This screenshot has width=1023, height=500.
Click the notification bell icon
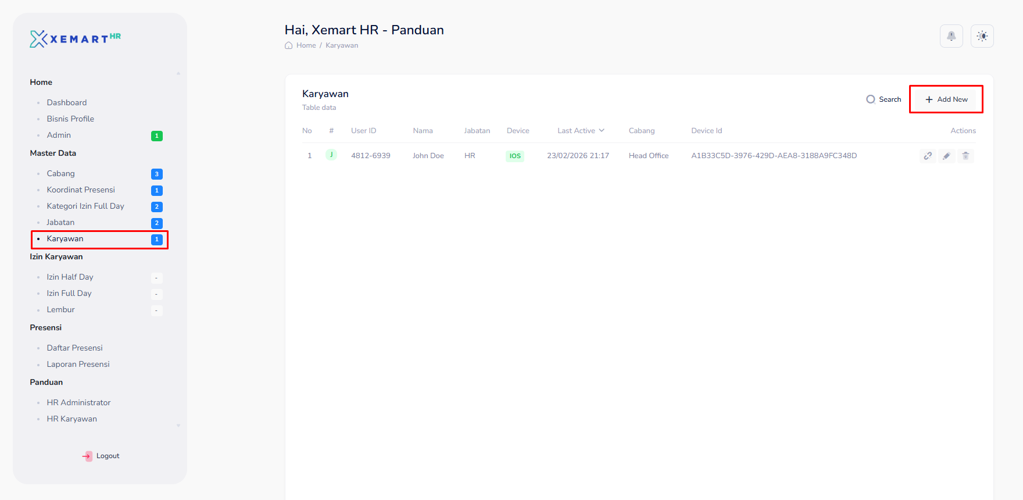951,36
